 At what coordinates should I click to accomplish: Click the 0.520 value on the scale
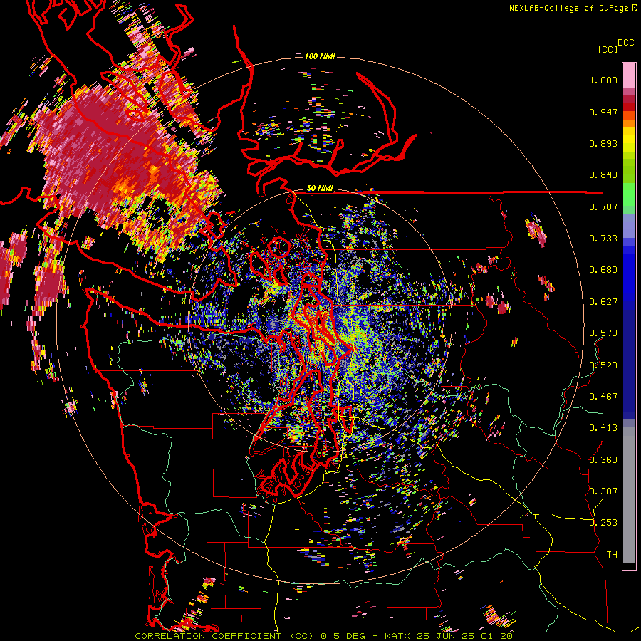click(x=603, y=365)
